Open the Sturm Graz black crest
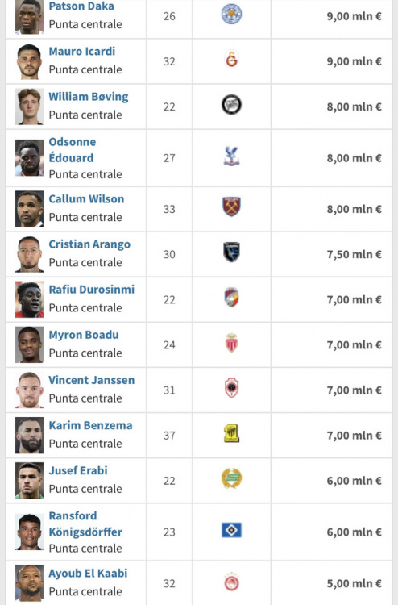The image size is (398, 605). point(231,105)
